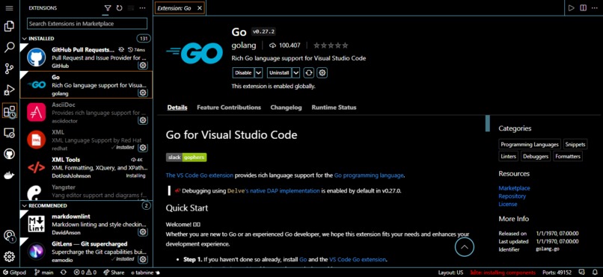
Task: Open Run and Debug view
Action: pos(9,90)
